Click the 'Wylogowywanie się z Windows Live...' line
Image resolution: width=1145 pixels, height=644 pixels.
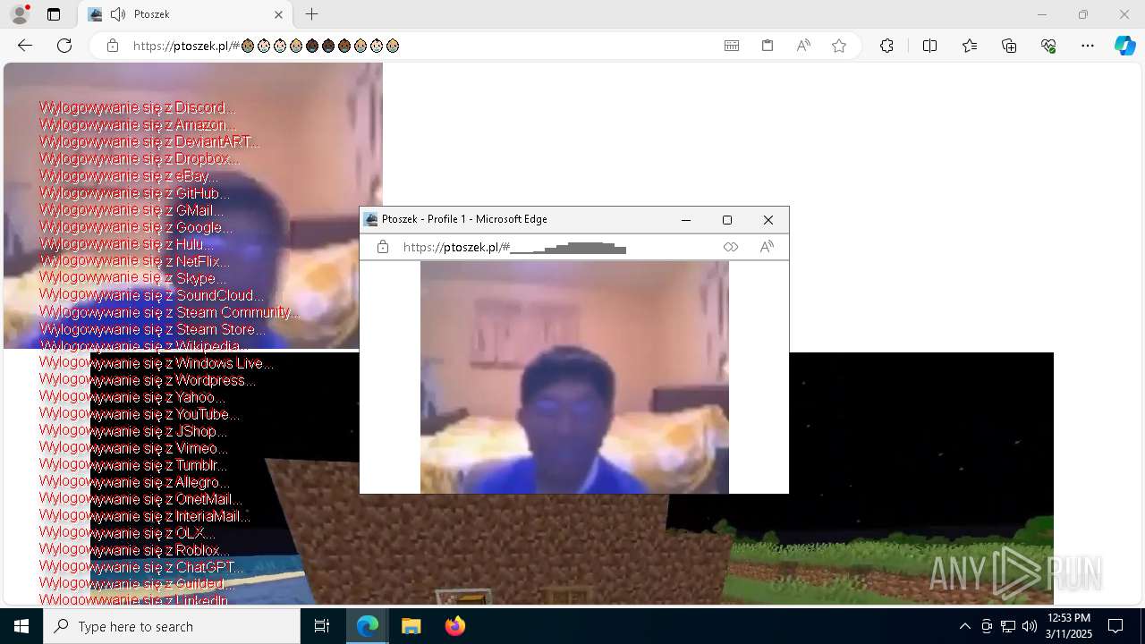pos(157,363)
